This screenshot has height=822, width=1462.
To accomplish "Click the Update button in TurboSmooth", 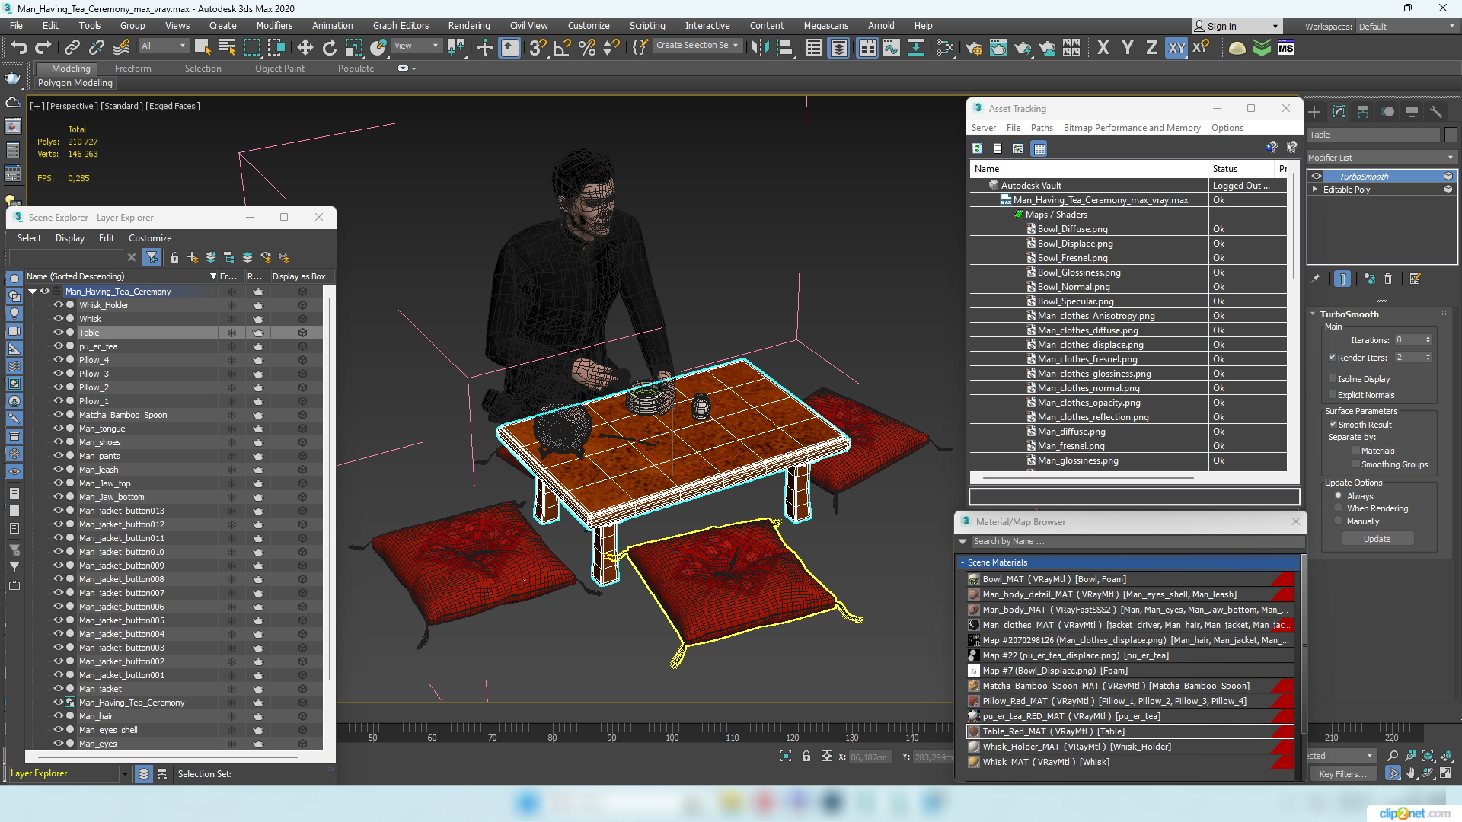I will click(x=1377, y=539).
